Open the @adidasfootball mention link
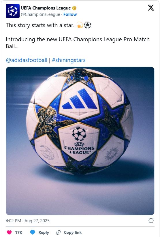This screenshot has width=160, height=237. click(x=27, y=60)
